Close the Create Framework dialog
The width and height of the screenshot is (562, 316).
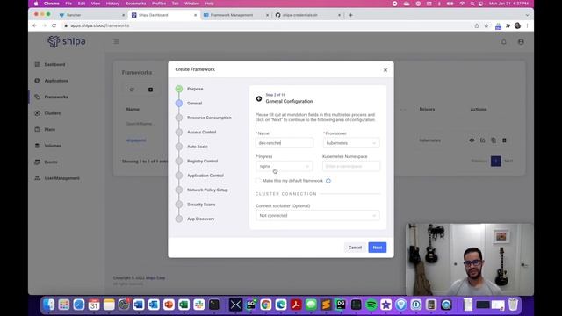point(385,70)
